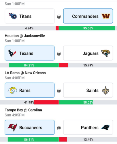The image size is (117, 144).
Task: Open Houston @ Jacksonville matchup heading
Action: coord(25,36)
